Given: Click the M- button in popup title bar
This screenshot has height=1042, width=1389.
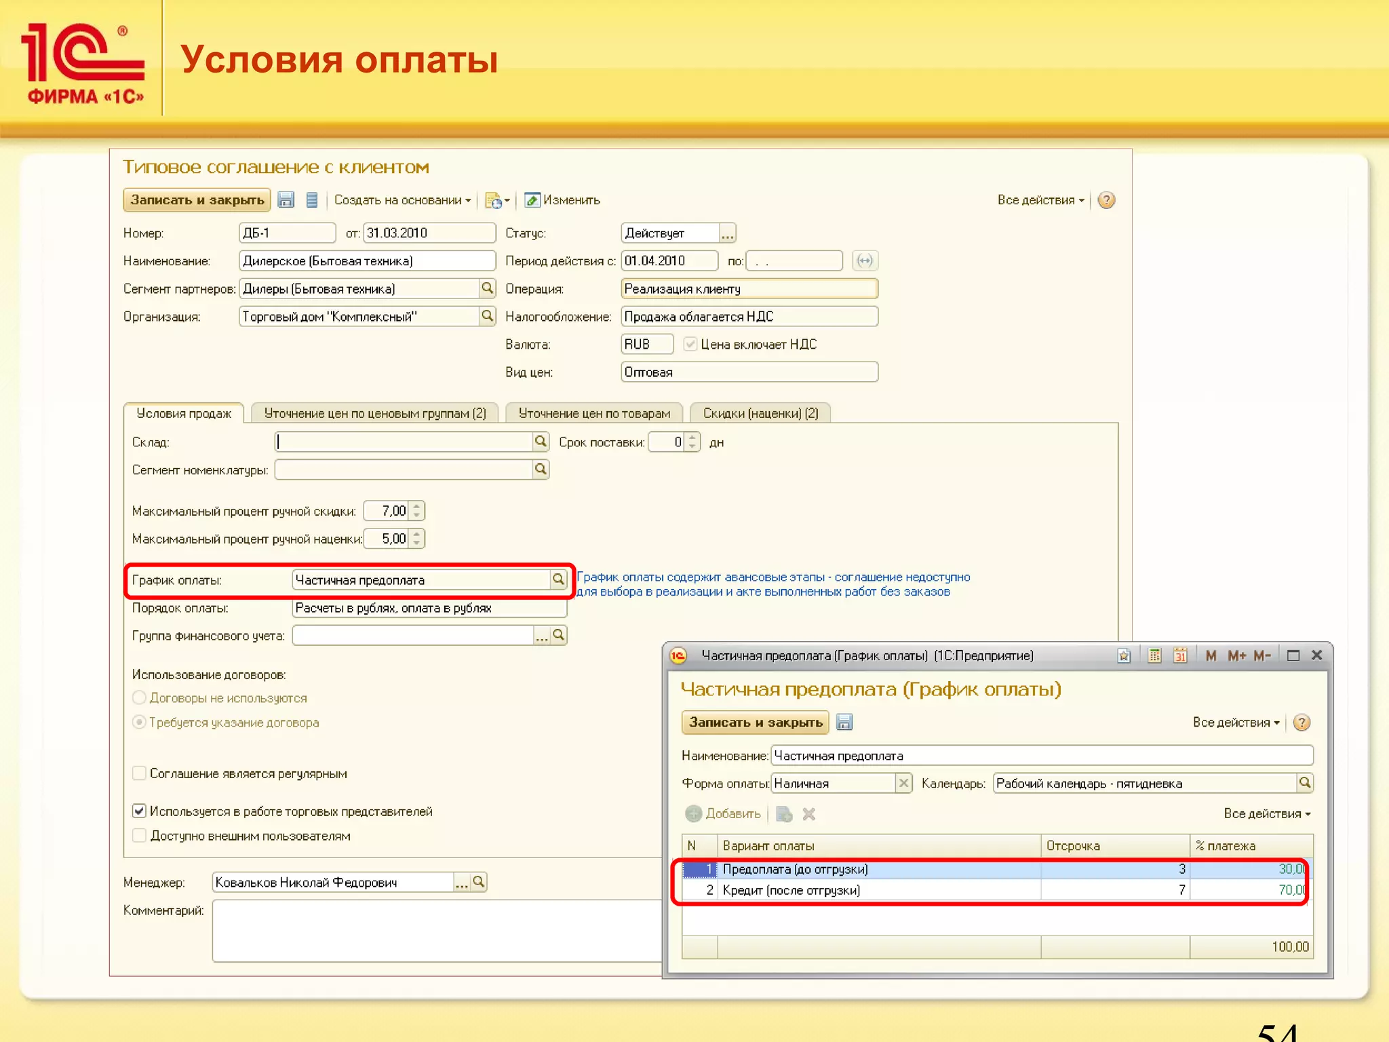Looking at the screenshot, I should click(x=1261, y=655).
